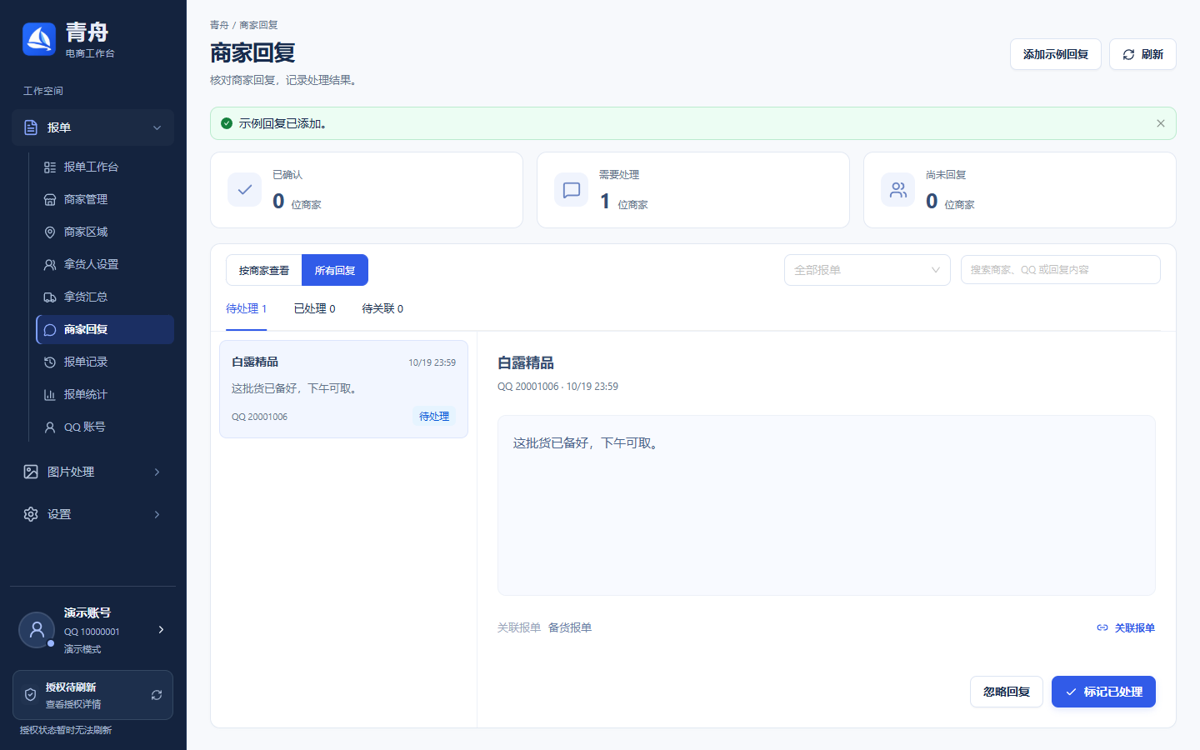Click the 关联报单 link with chain icon
Viewport: 1200px width, 750px height.
tap(1126, 627)
